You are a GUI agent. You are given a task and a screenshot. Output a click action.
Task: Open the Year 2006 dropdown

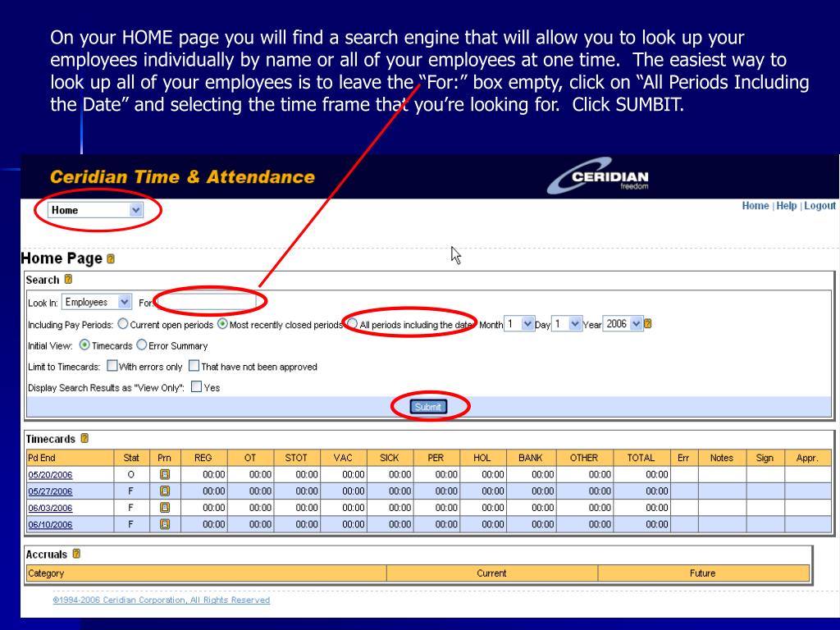click(x=623, y=324)
